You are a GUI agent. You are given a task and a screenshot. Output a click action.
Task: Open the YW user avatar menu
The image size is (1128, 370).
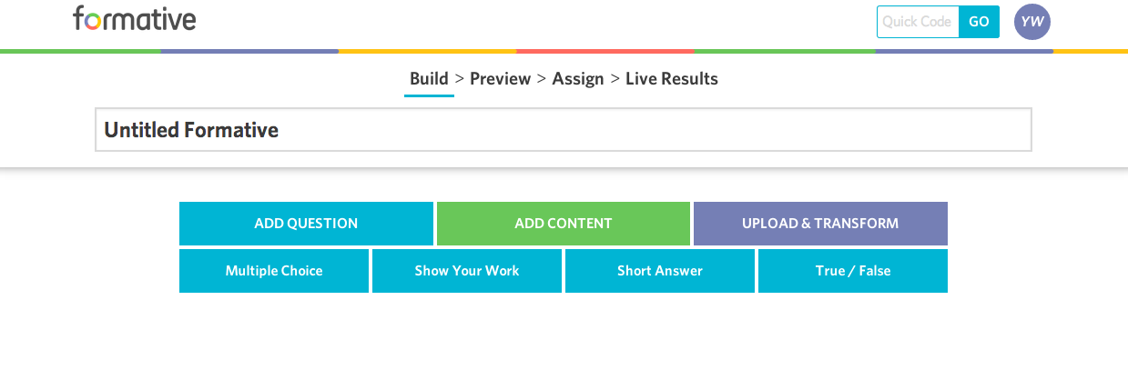tap(1031, 22)
